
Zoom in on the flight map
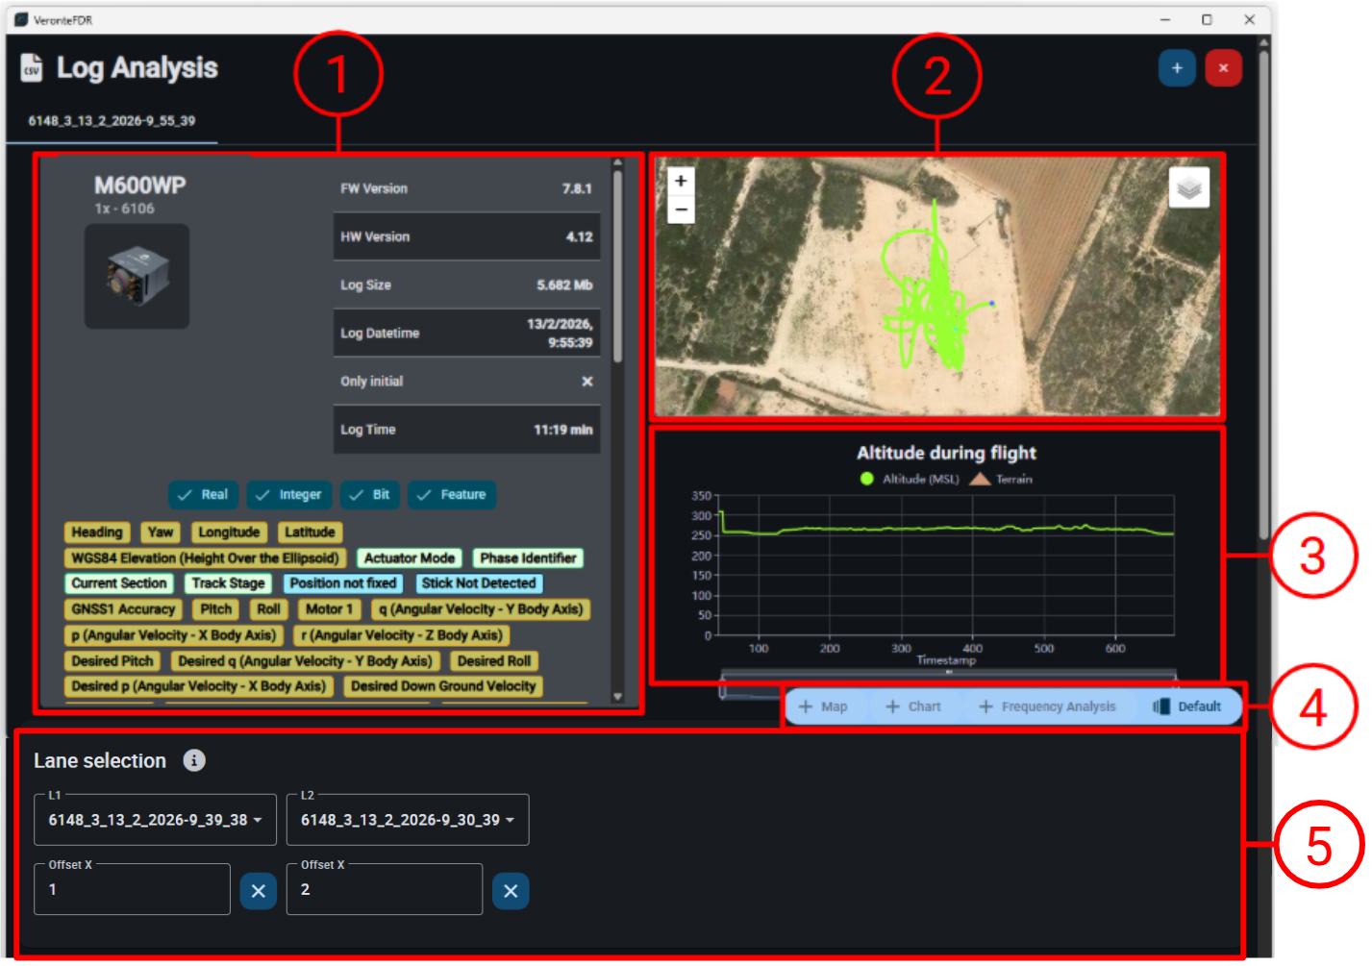tap(681, 181)
